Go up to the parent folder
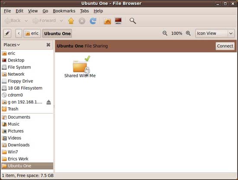This screenshot has height=180, width=238. pyautogui.click(x=71, y=21)
